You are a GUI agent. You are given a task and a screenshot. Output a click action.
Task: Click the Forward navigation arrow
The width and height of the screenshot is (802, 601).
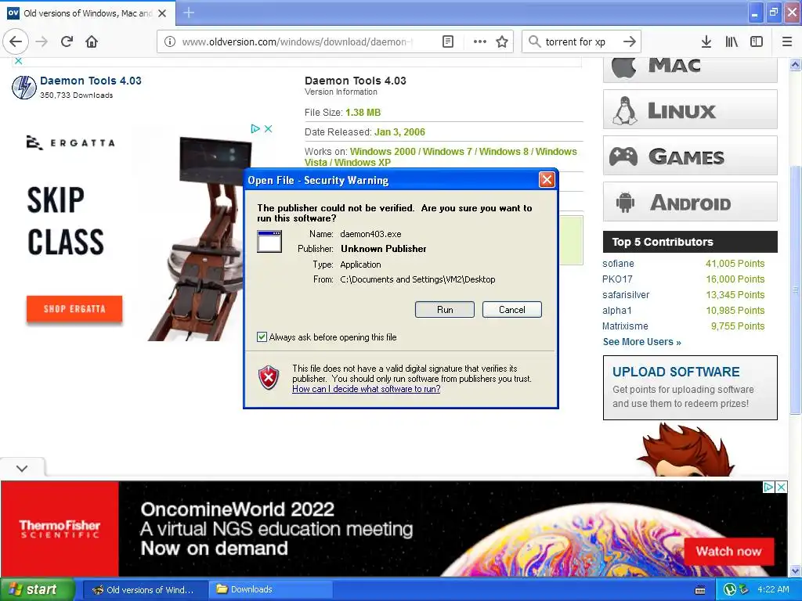[x=42, y=41]
